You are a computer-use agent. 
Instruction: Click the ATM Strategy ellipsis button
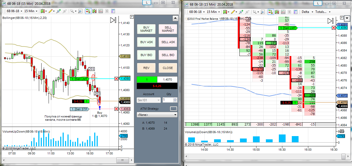pos(174,109)
